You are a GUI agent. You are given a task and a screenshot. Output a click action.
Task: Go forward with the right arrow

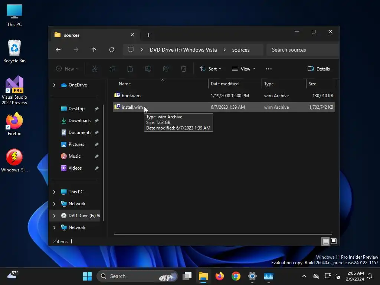(76, 50)
